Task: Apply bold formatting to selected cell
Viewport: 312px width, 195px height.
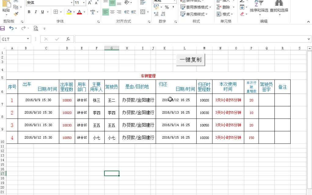Action: tap(29, 12)
